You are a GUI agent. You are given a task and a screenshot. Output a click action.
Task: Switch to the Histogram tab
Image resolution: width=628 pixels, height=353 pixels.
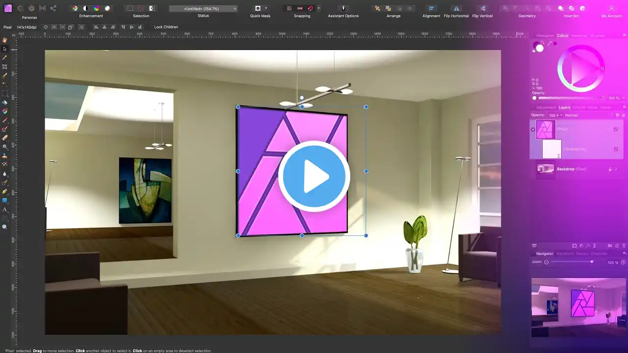coord(545,36)
